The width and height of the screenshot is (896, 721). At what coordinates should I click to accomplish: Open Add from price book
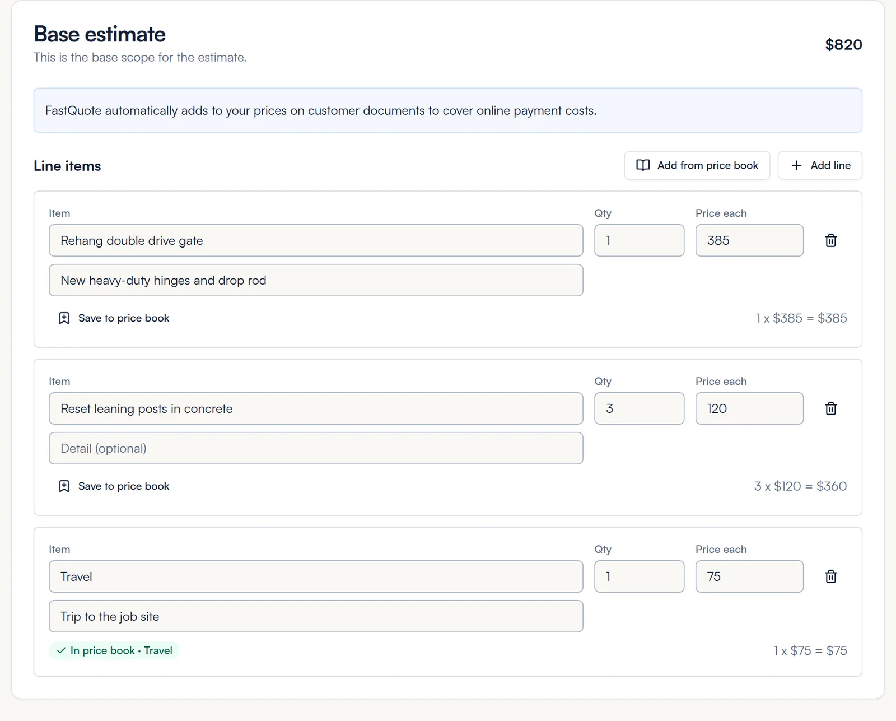pos(697,165)
